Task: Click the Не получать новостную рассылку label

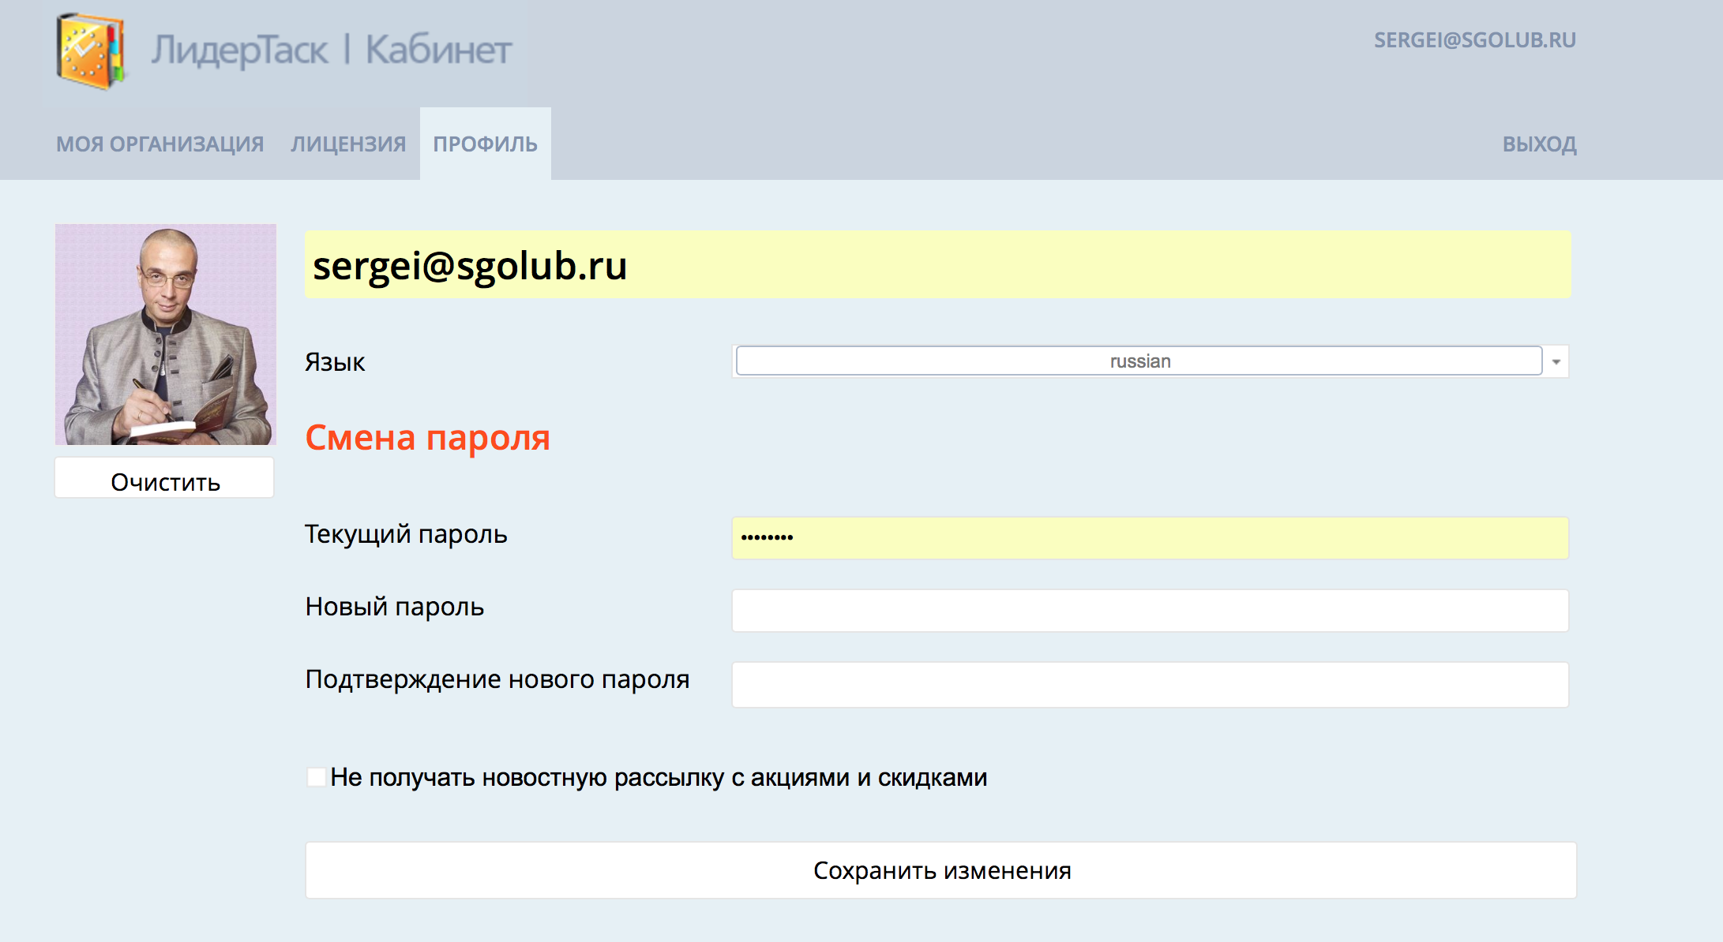Action: click(659, 778)
